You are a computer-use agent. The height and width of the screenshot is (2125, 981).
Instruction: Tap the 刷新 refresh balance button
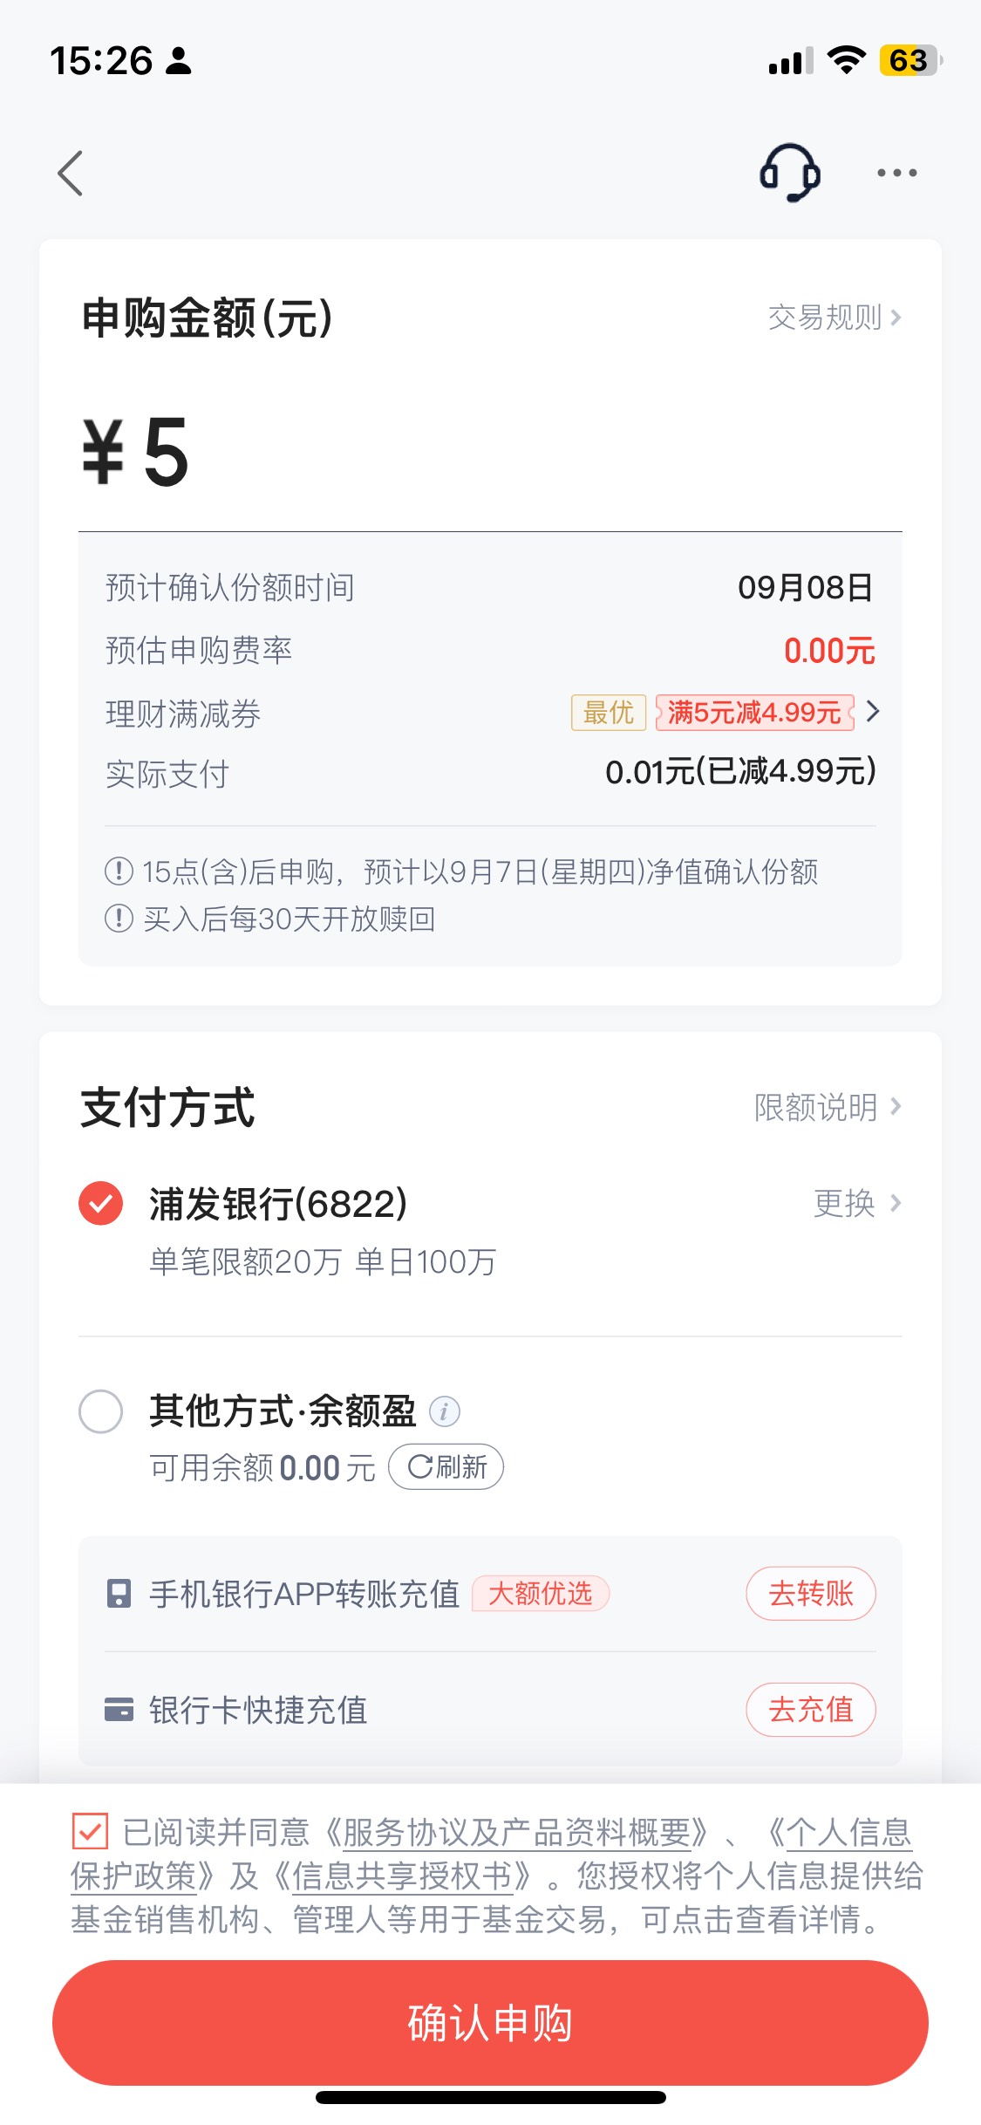pyautogui.click(x=446, y=1467)
